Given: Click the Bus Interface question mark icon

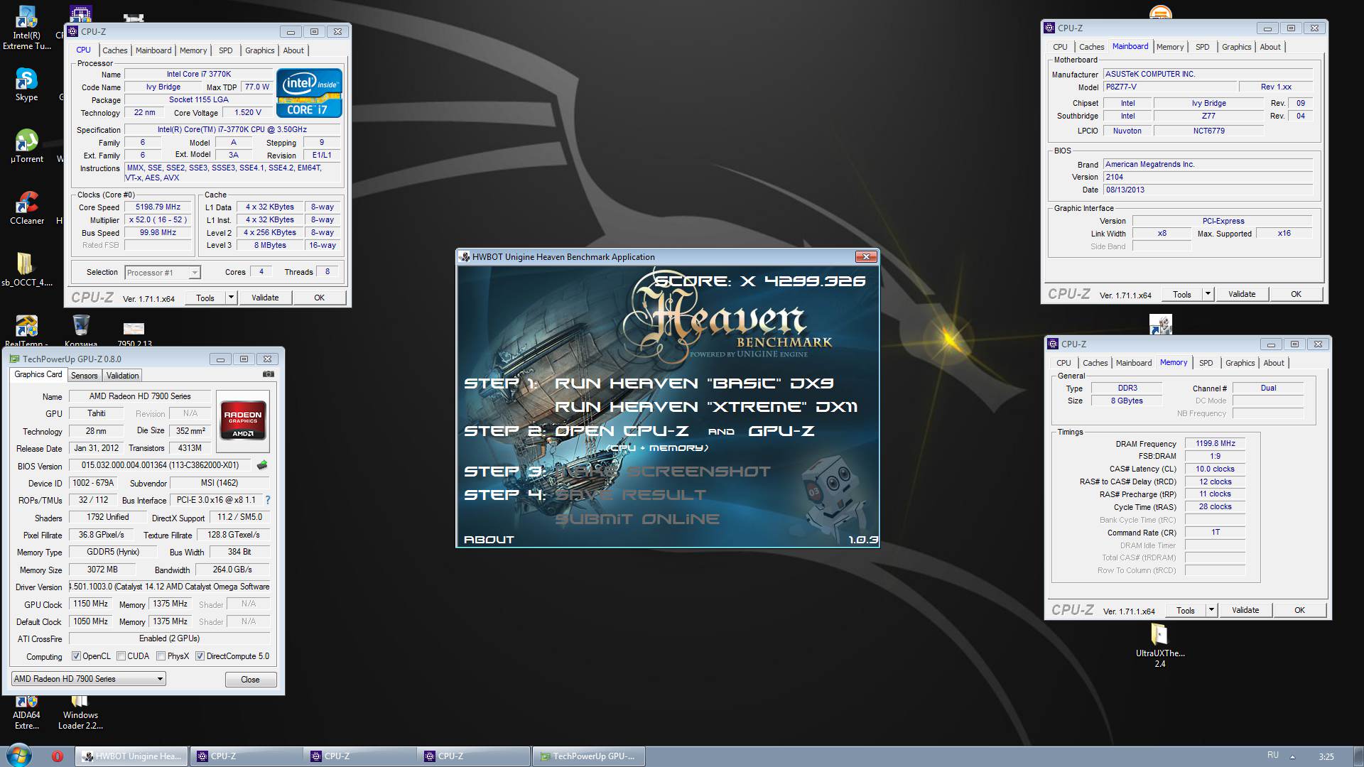Looking at the screenshot, I should click(268, 500).
